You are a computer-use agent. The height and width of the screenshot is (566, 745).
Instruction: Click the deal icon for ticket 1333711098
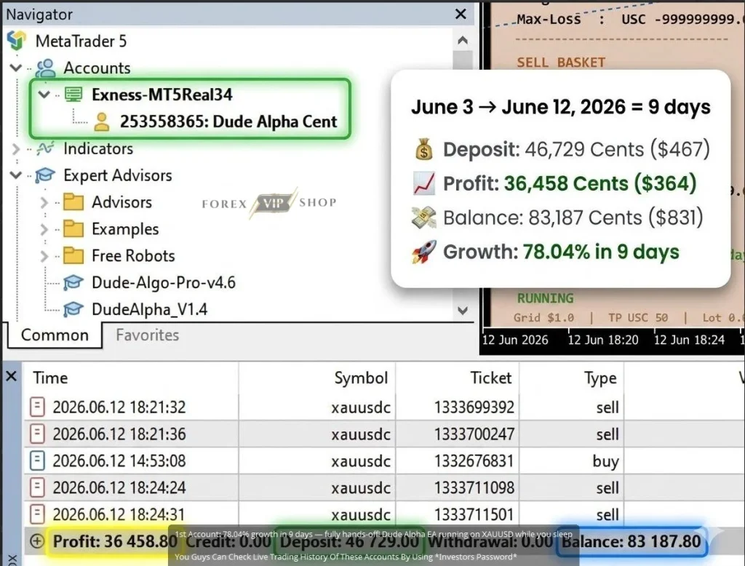[x=37, y=487]
